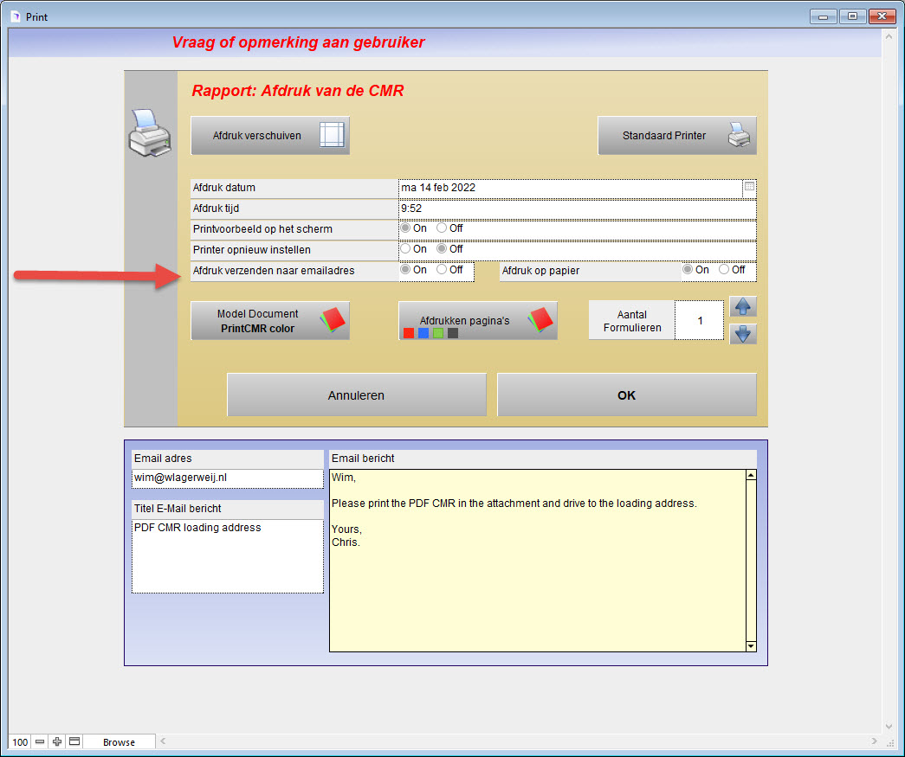Image resolution: width=905 pixels, height=757 pixels.
Task: Set Printvoorbeeld op het scherm to Off
Action: [x=443, y=228]
